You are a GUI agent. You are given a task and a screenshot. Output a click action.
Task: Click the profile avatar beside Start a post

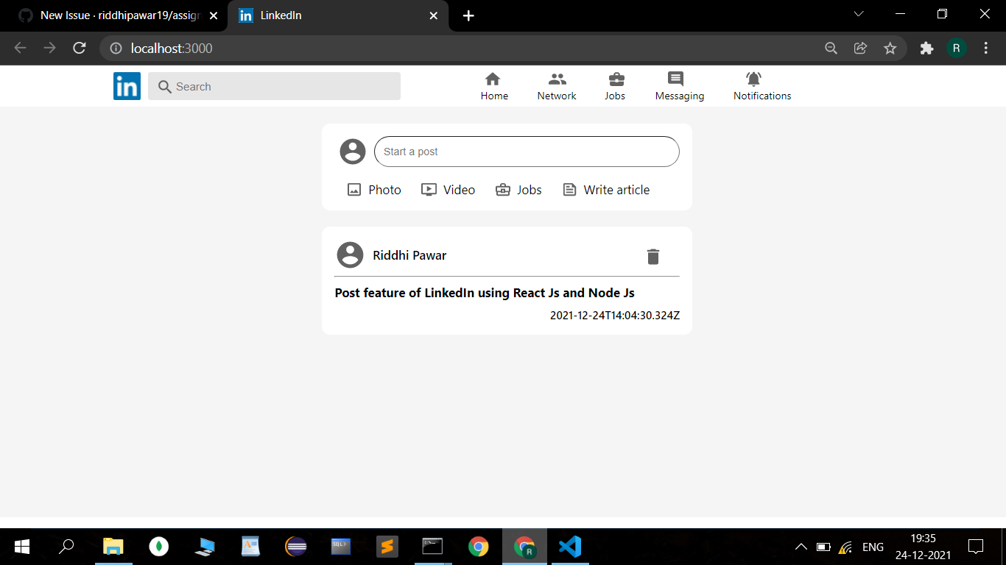(352, 151)
